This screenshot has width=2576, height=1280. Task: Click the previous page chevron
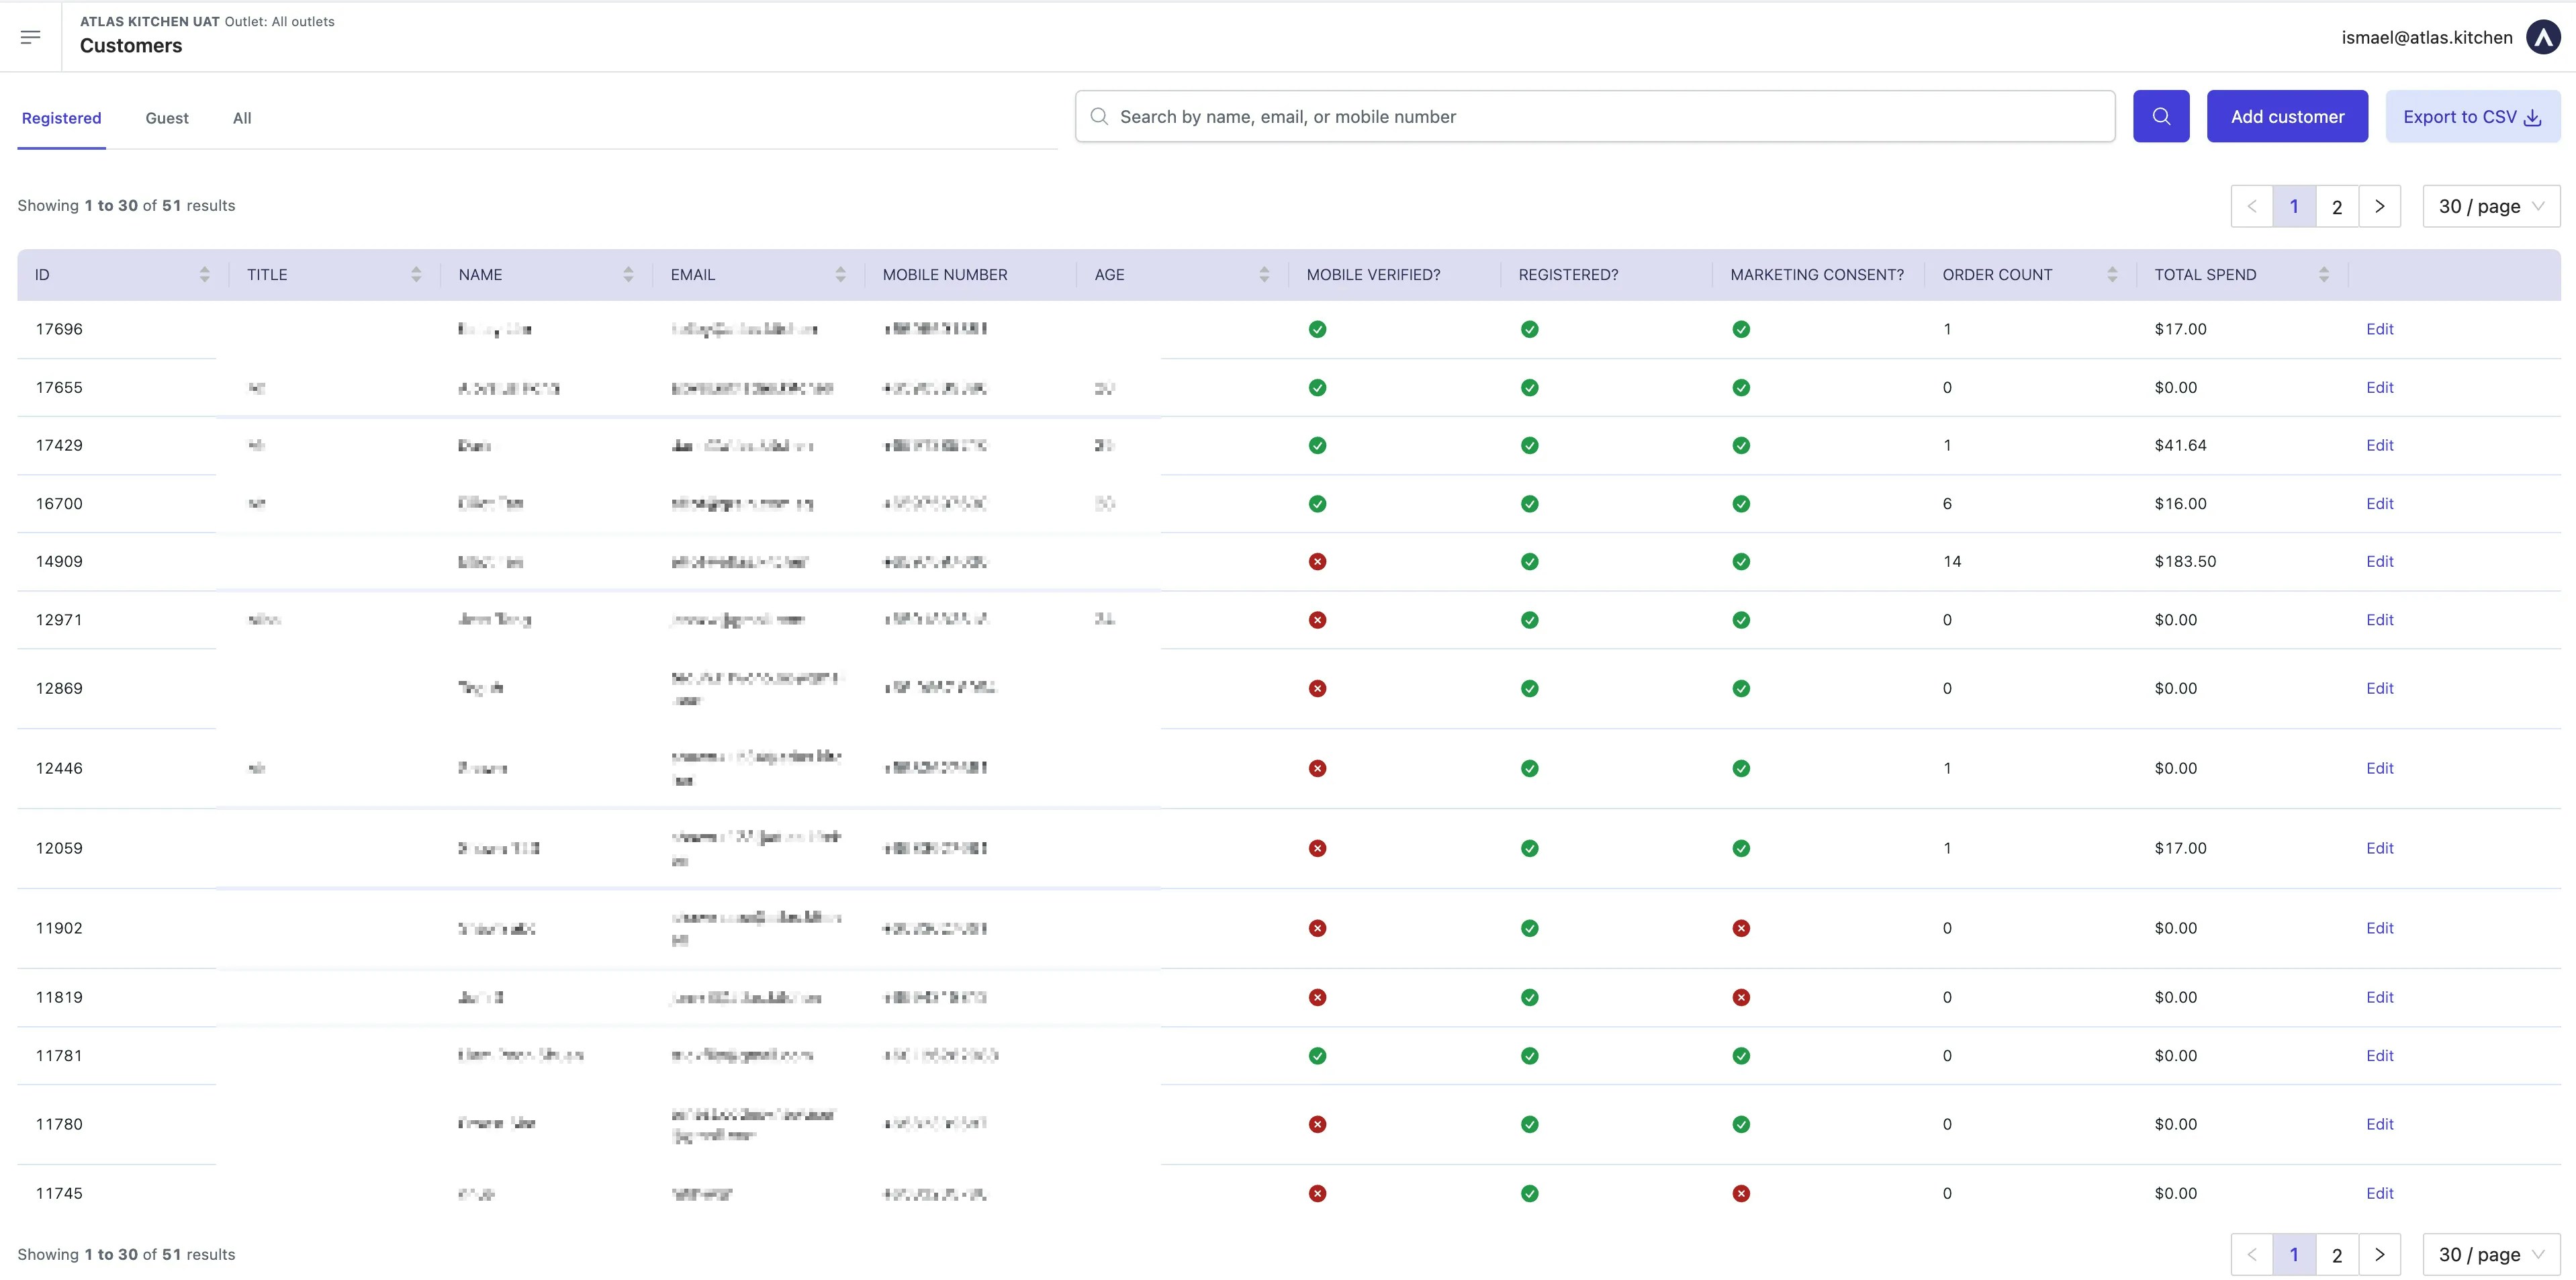click(x=2251, y=206)
